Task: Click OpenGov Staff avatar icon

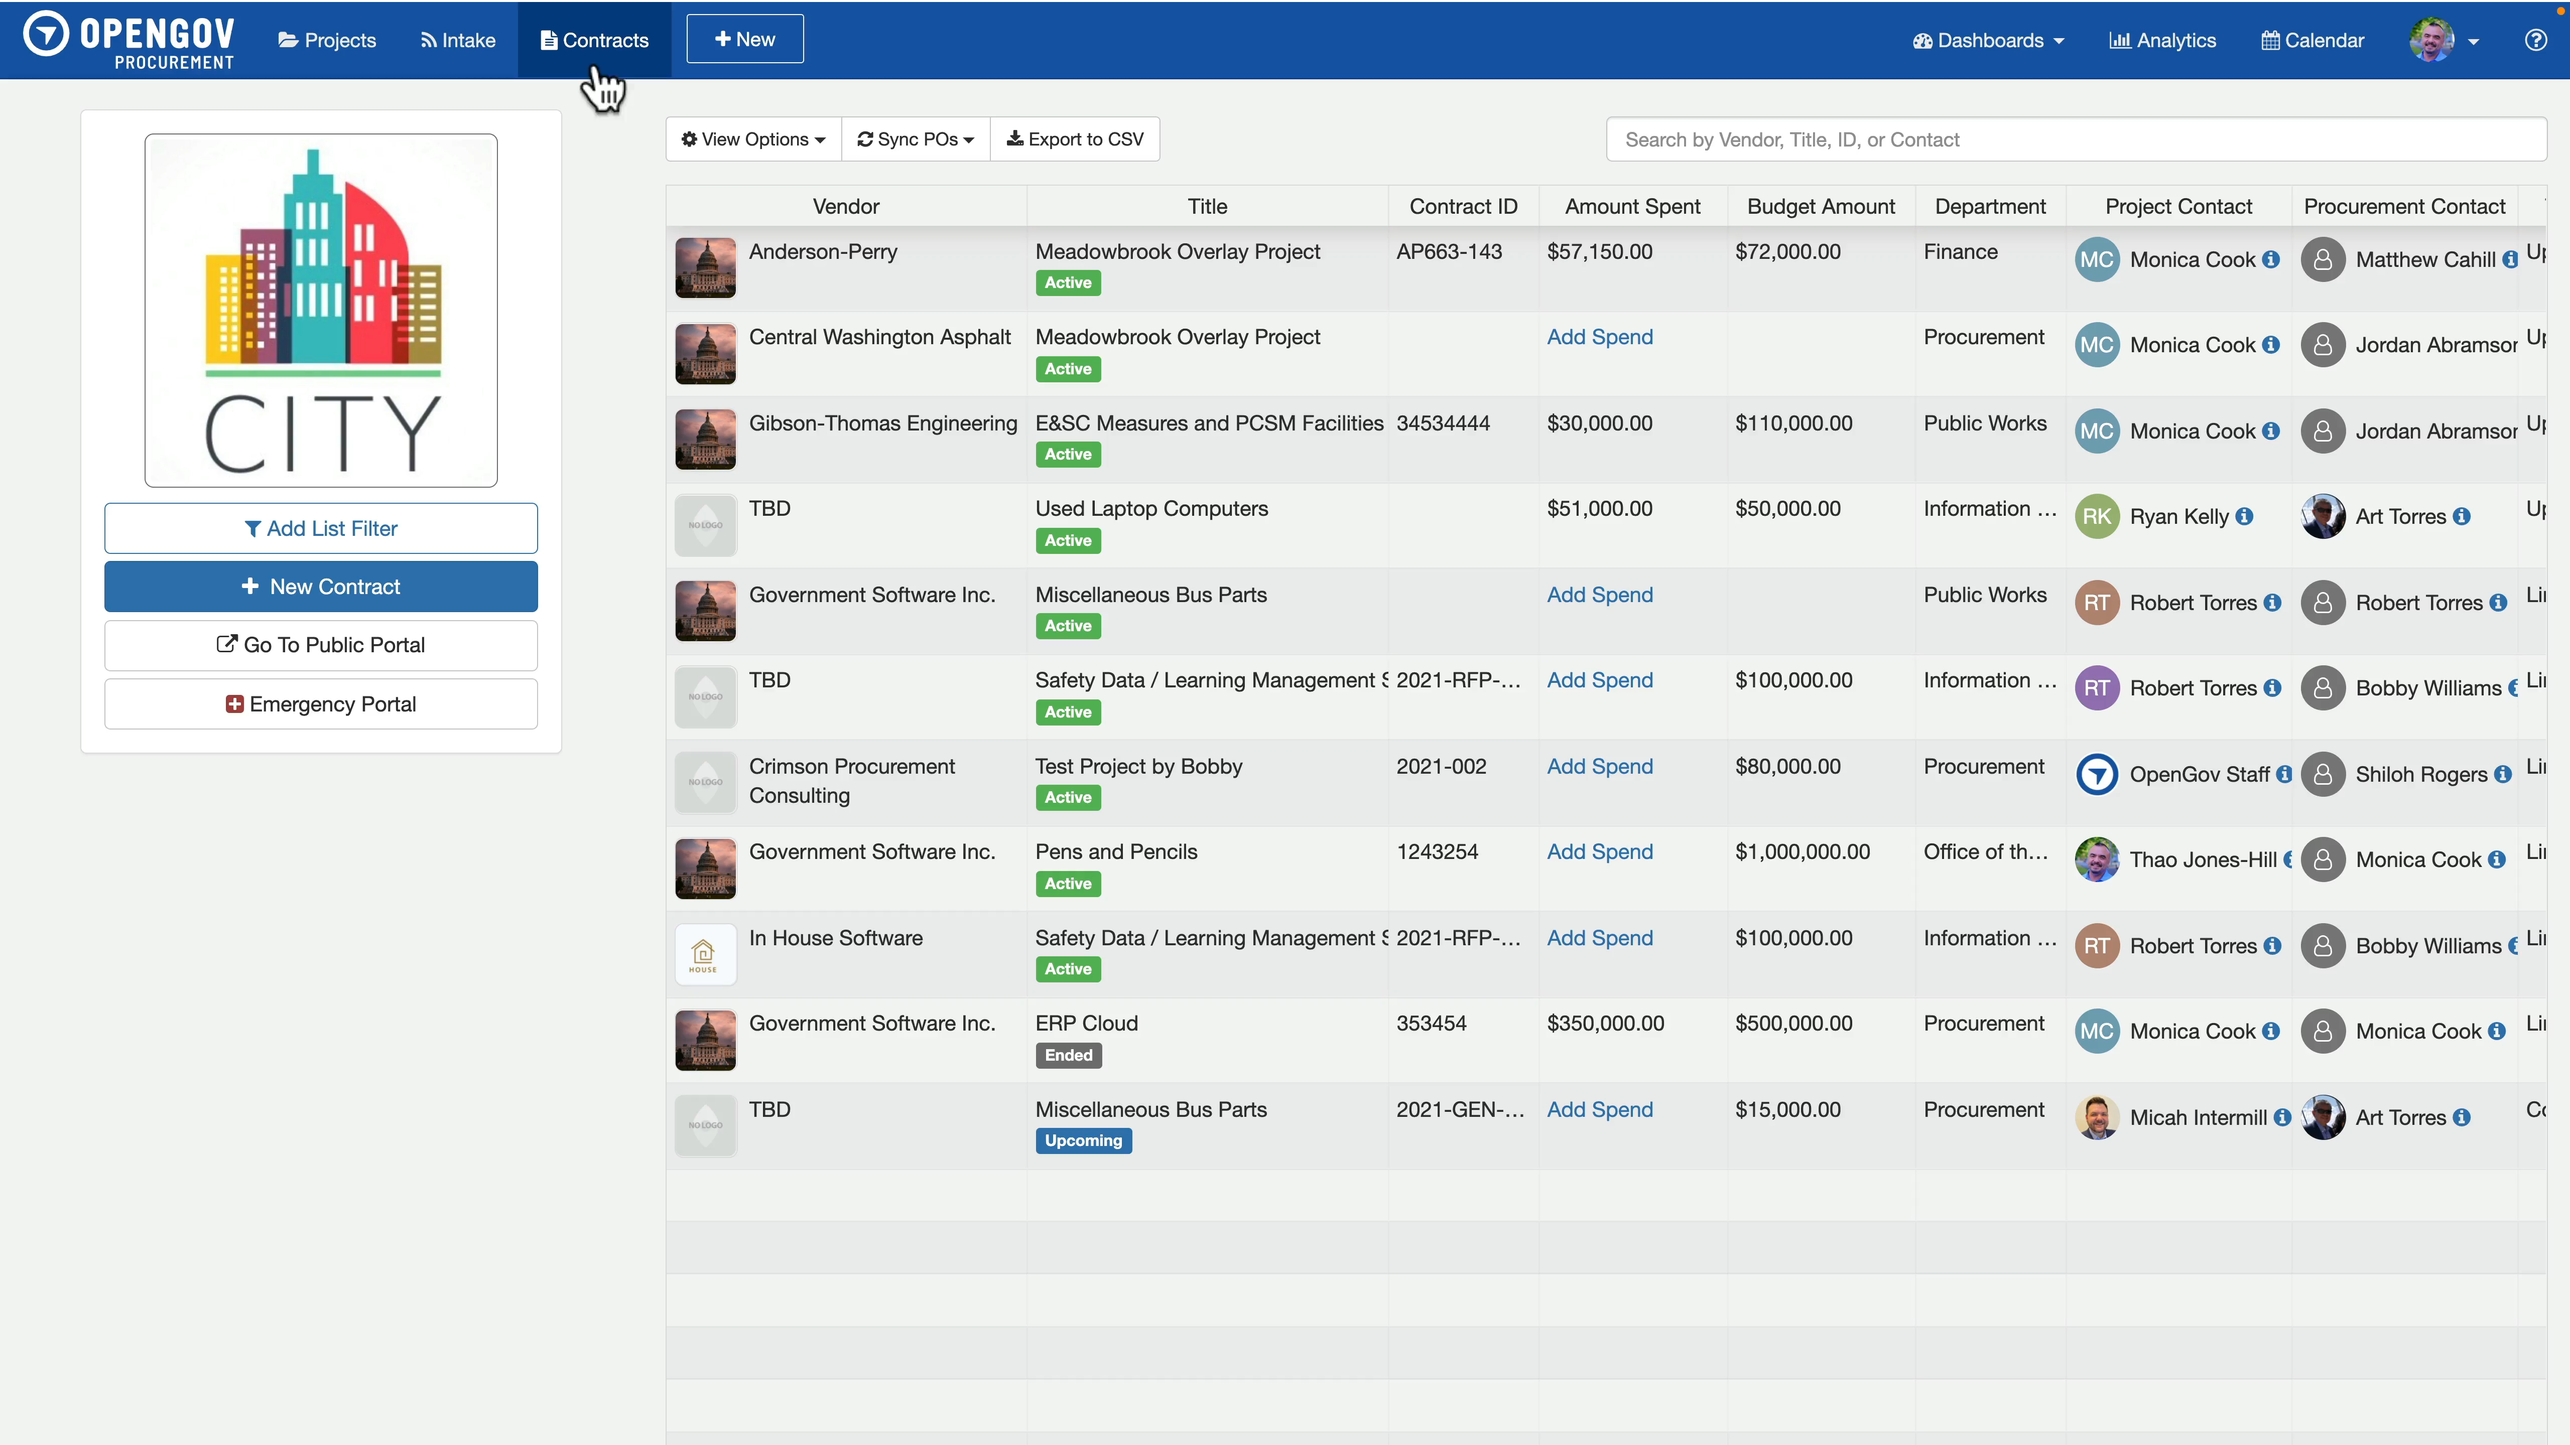Action: pyautogui.click(x=2097, y=775)
